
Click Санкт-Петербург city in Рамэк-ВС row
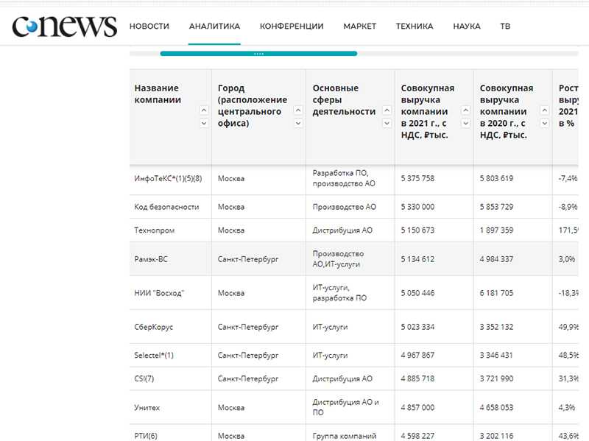(248, 259)
